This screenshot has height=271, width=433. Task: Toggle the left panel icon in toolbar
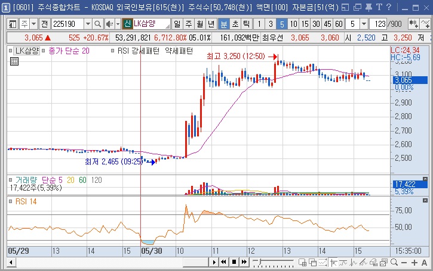pyautogui.click(x=13, y=24)
